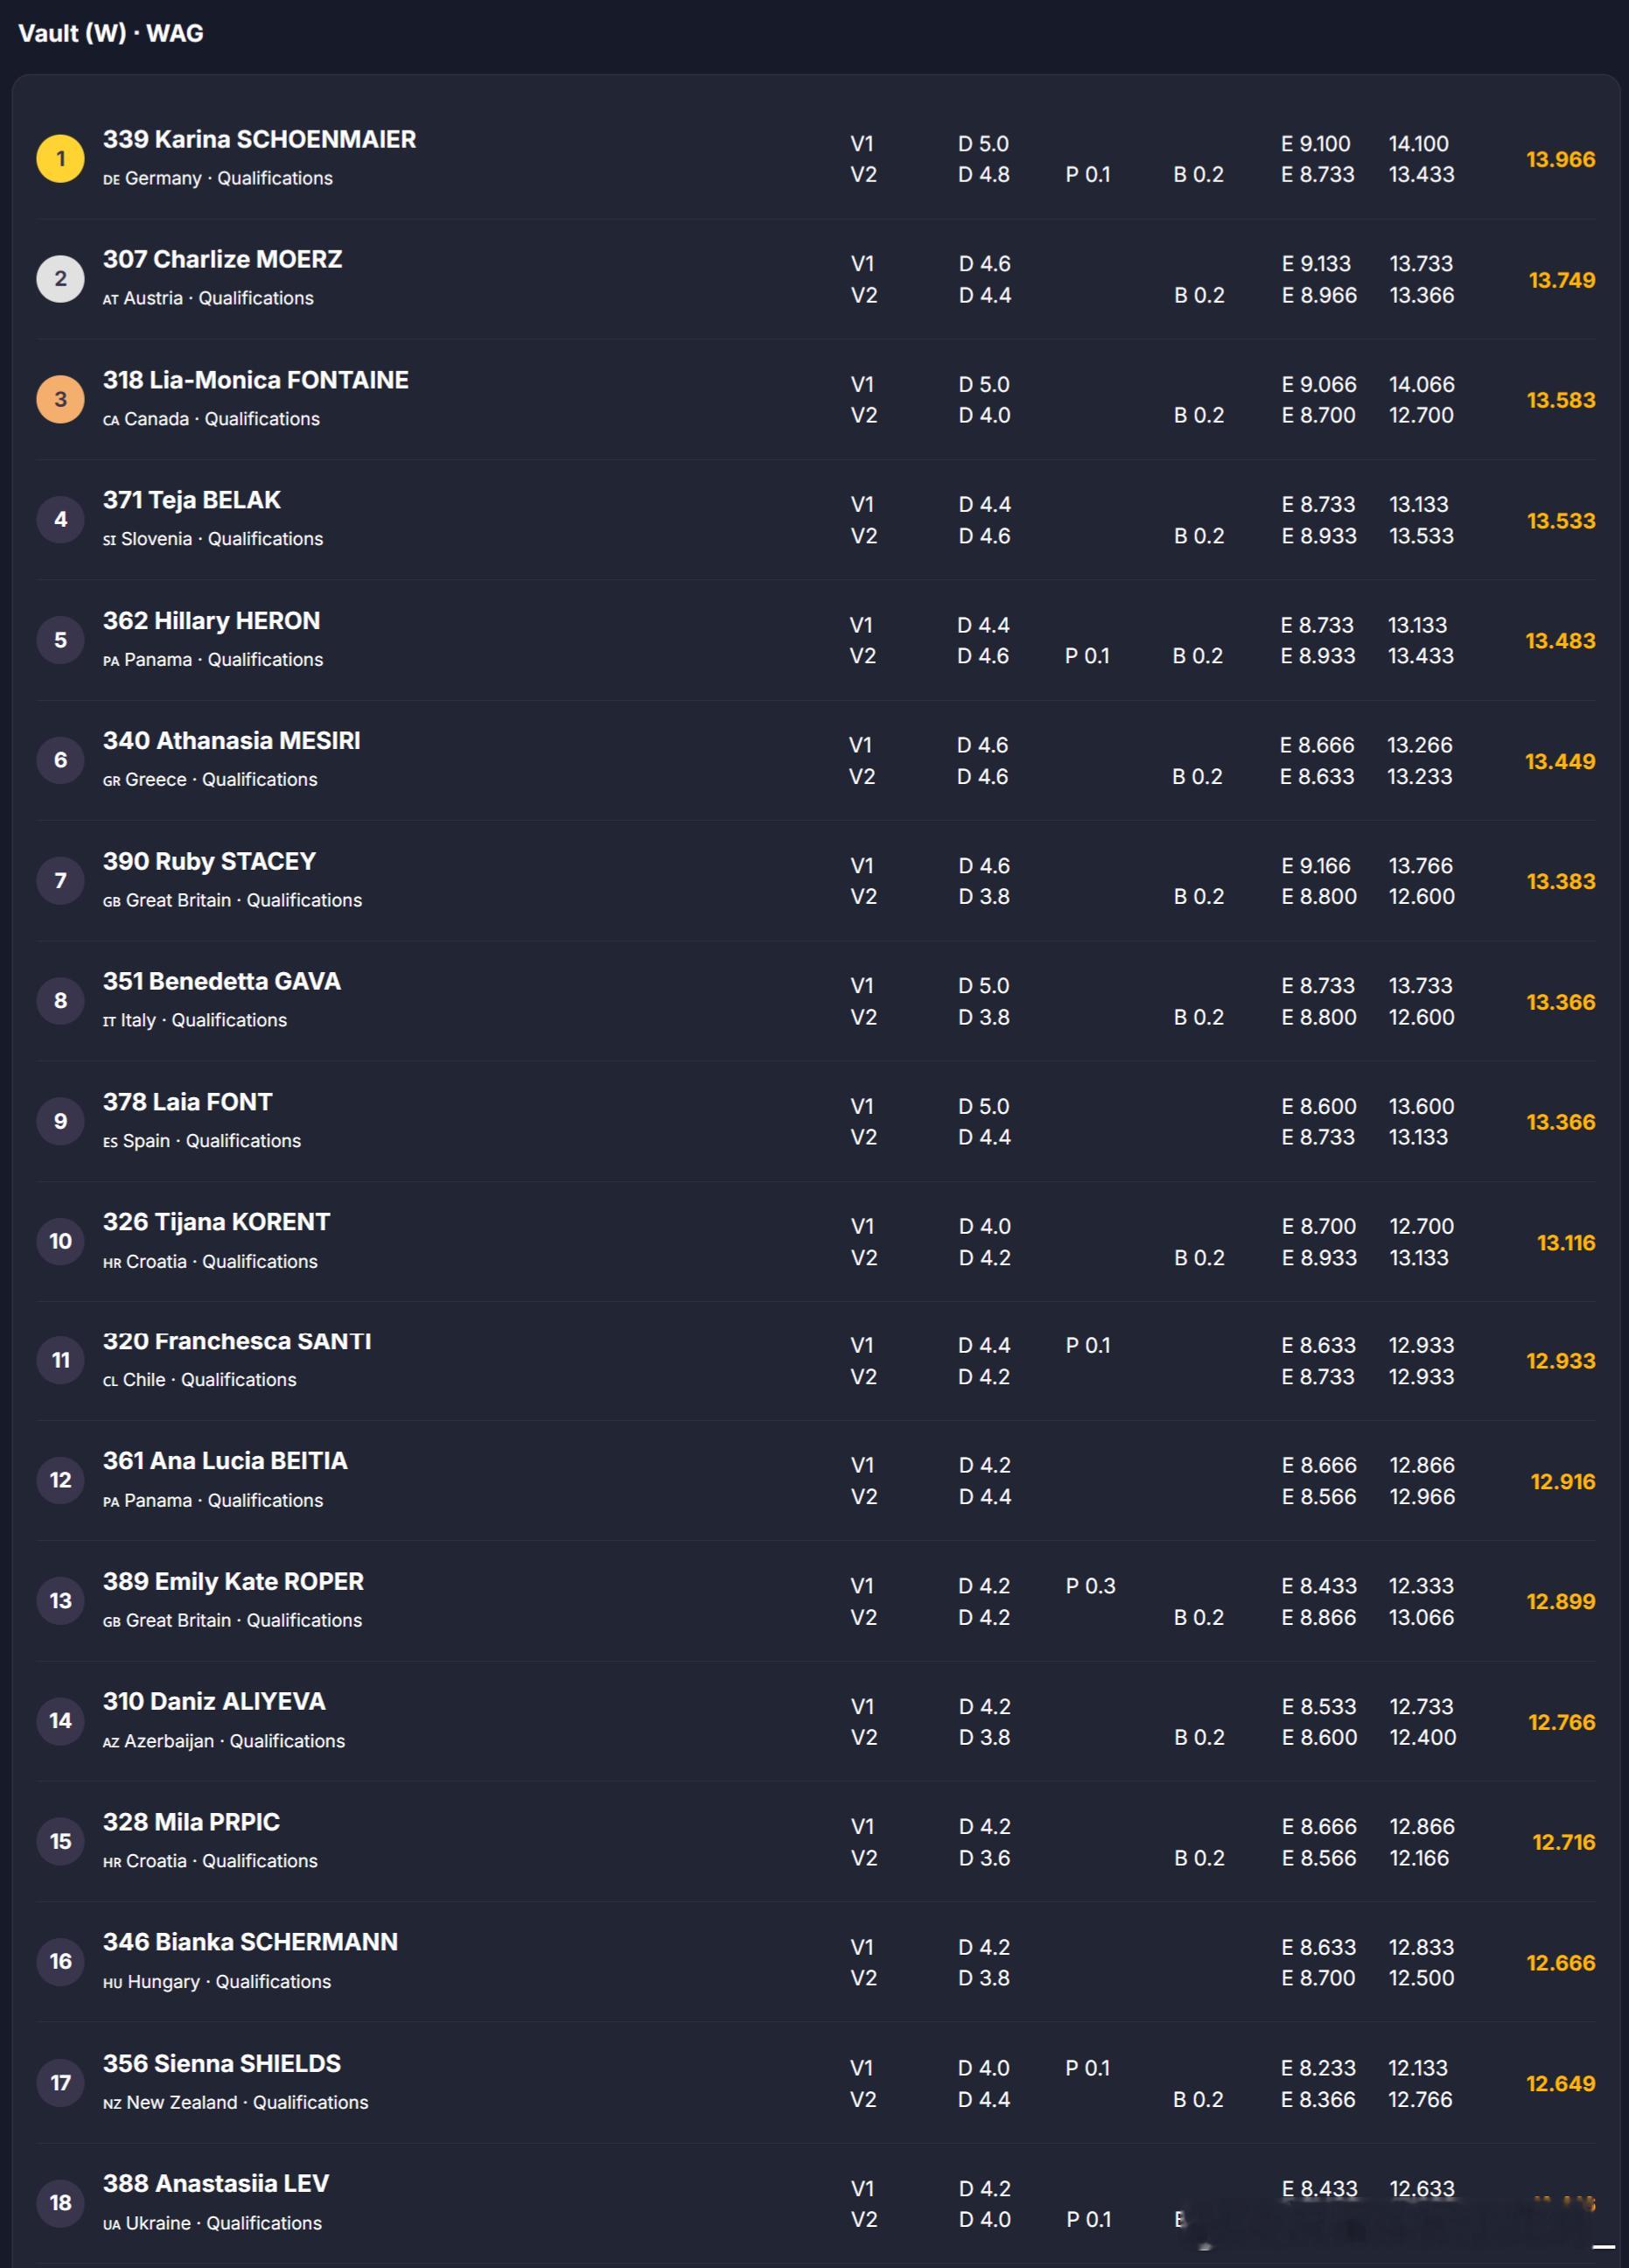
Task: Click rank 10 badge beside Tijana Korent
Action: coord(60,1242)
